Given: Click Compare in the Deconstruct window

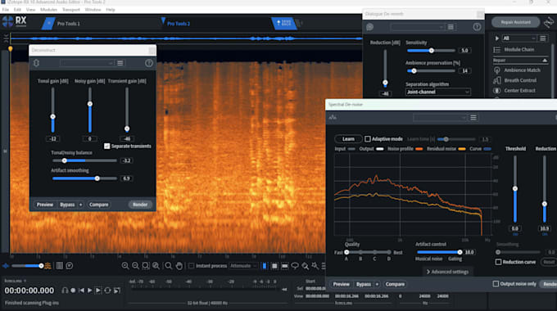Looking at the screenshot, I should (x=99, y=205).
